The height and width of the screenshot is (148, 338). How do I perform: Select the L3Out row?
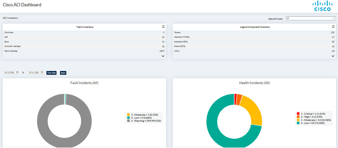click(254, 51)
